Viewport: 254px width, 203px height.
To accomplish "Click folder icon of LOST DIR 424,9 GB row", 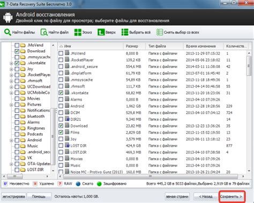I will pyautogui.click(x=67, y=145).
